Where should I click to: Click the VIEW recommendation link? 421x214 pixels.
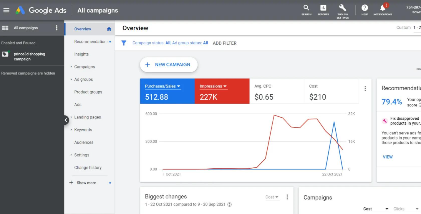coord(387,157)
